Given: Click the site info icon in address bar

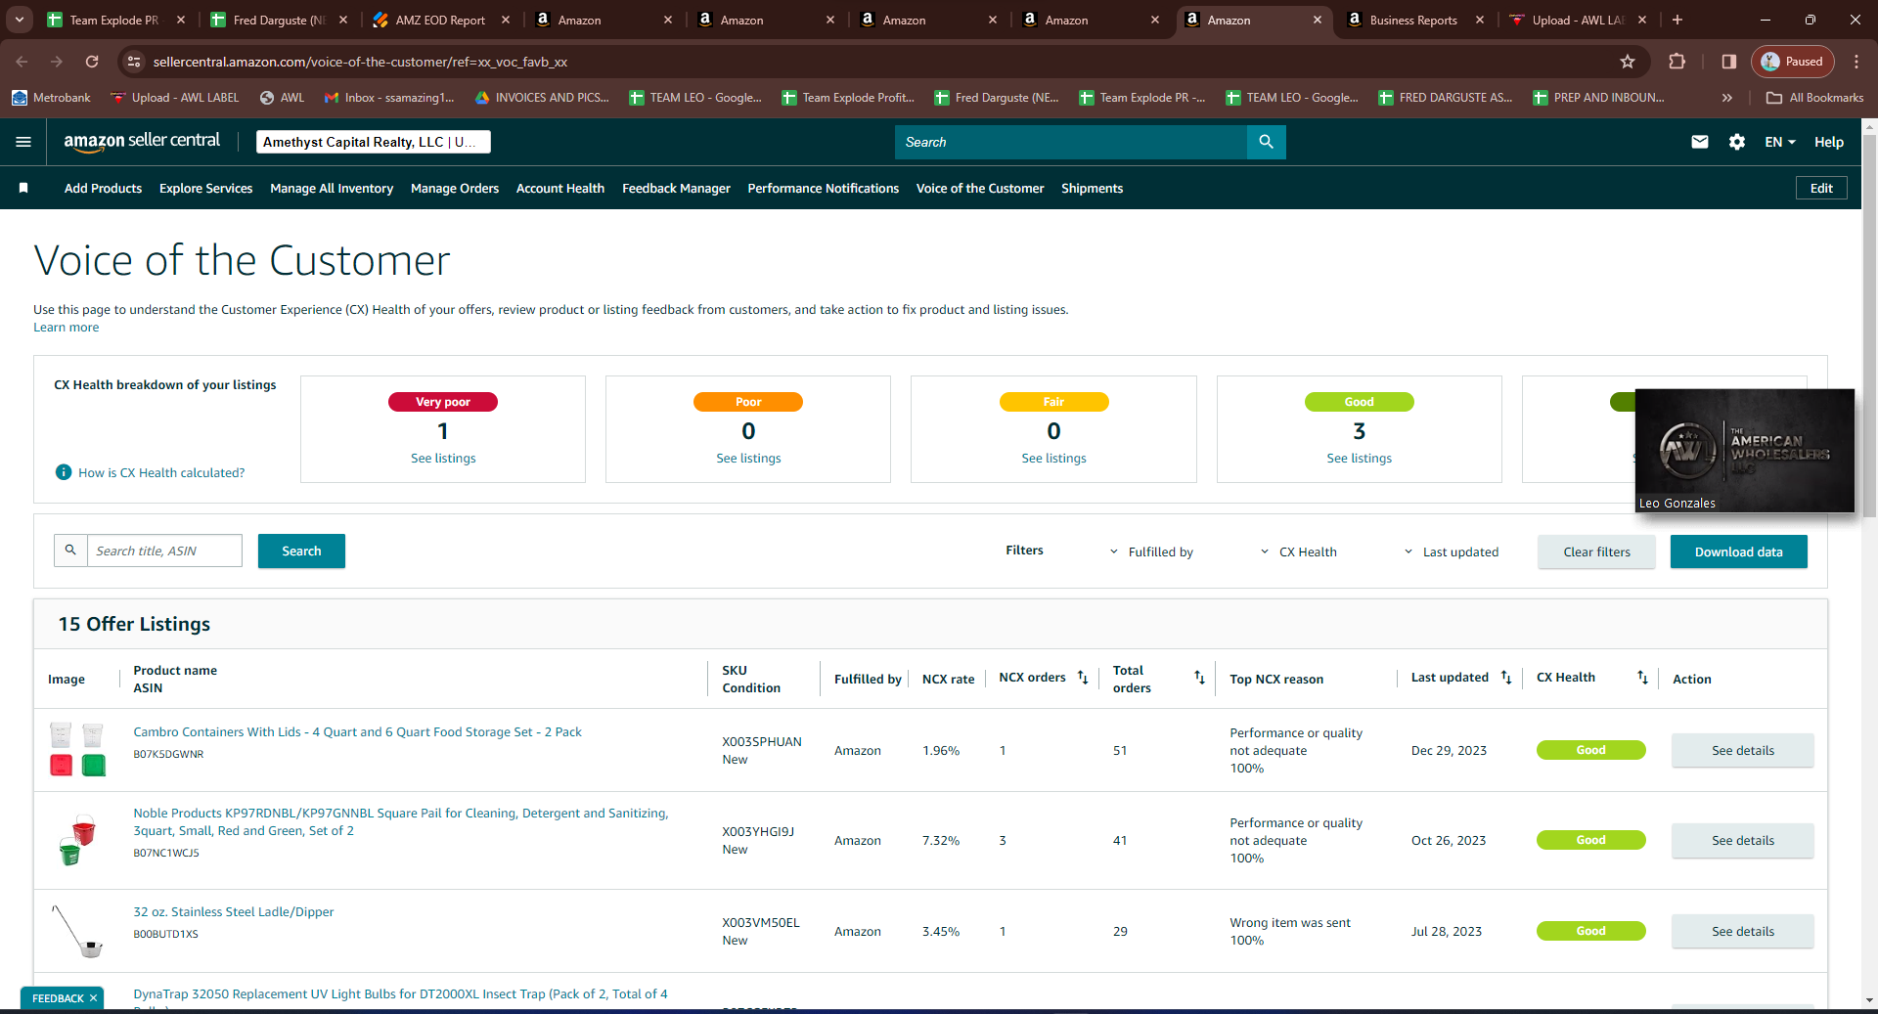Looking at the screenshot, I should click(135, 62).
